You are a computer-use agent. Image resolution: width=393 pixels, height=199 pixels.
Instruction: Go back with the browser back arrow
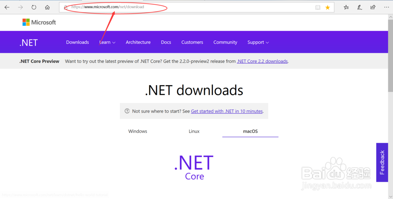point(7,7)
